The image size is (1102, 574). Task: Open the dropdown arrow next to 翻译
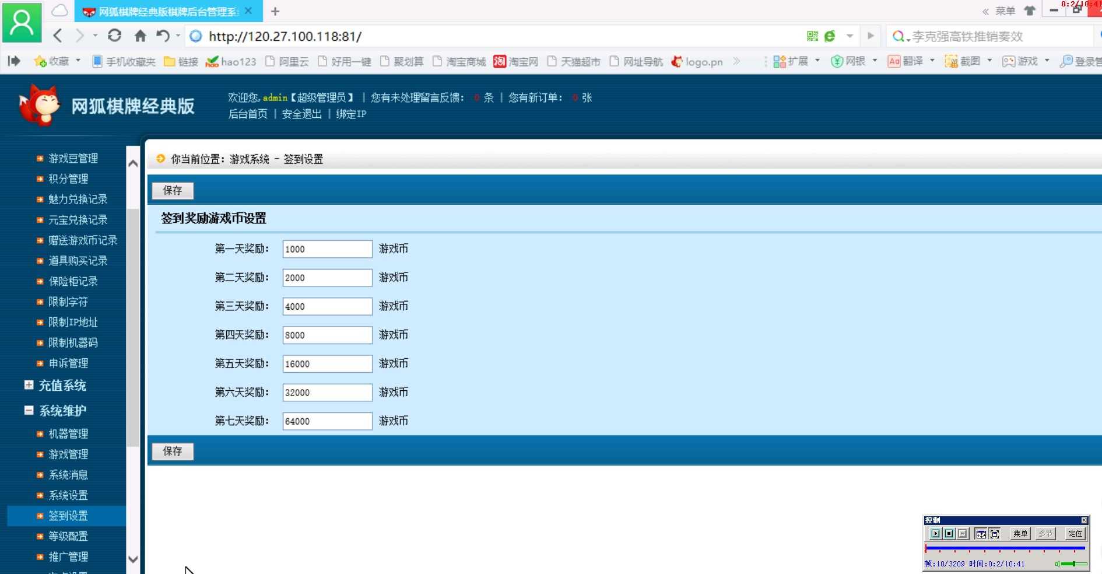pos(932,61)
